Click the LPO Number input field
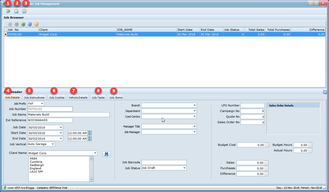Image resolution: width=329 pixels, height=192 pixels. click(252, 105)
